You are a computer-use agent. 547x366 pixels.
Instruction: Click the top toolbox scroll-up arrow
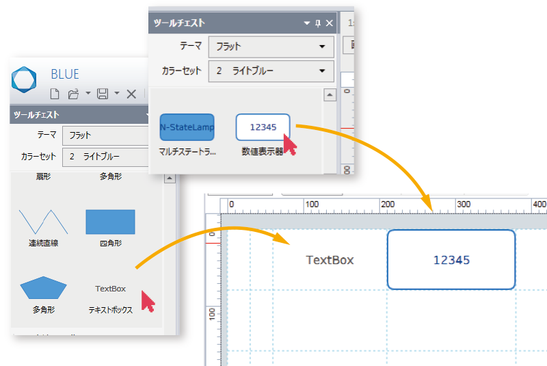click(330, 95)
